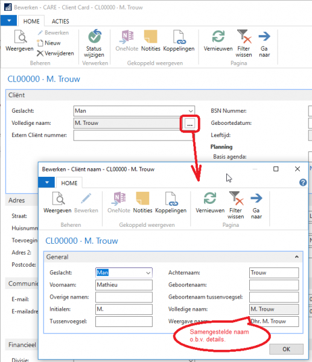The height and width of the screenshot is (362, 312).
Task: Click Filter wissen in Cliënt naam dialog
Action: pos(235,205)
